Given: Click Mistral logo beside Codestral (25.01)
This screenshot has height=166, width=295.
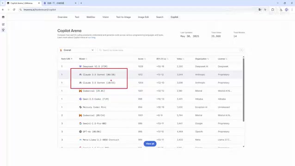Looking at the screenshot, I should (x=80, y=91).
